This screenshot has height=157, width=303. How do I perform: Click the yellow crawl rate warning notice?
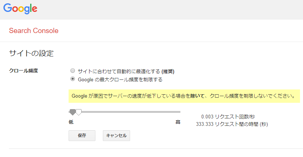click(x=184, y=96)
